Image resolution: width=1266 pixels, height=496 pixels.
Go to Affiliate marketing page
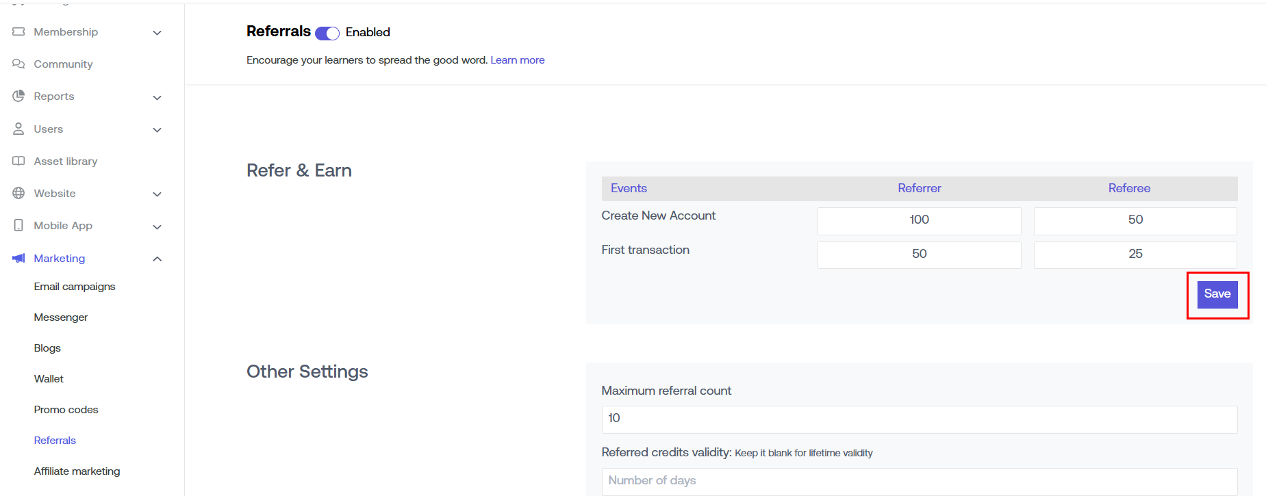click(x=77, y=471)
